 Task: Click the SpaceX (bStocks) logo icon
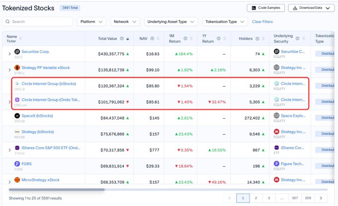(17, 116)
